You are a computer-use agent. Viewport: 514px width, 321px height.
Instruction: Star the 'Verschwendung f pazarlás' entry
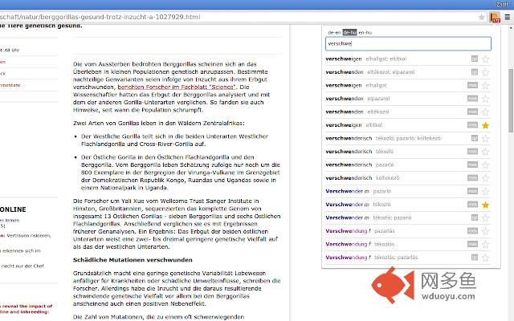coord(485,231)
